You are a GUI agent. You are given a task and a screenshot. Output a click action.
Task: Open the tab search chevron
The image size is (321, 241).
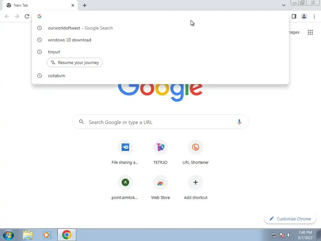coord(283,5)
